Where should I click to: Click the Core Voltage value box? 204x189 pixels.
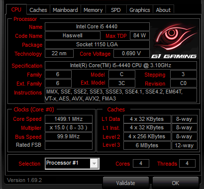coord(131,53)
